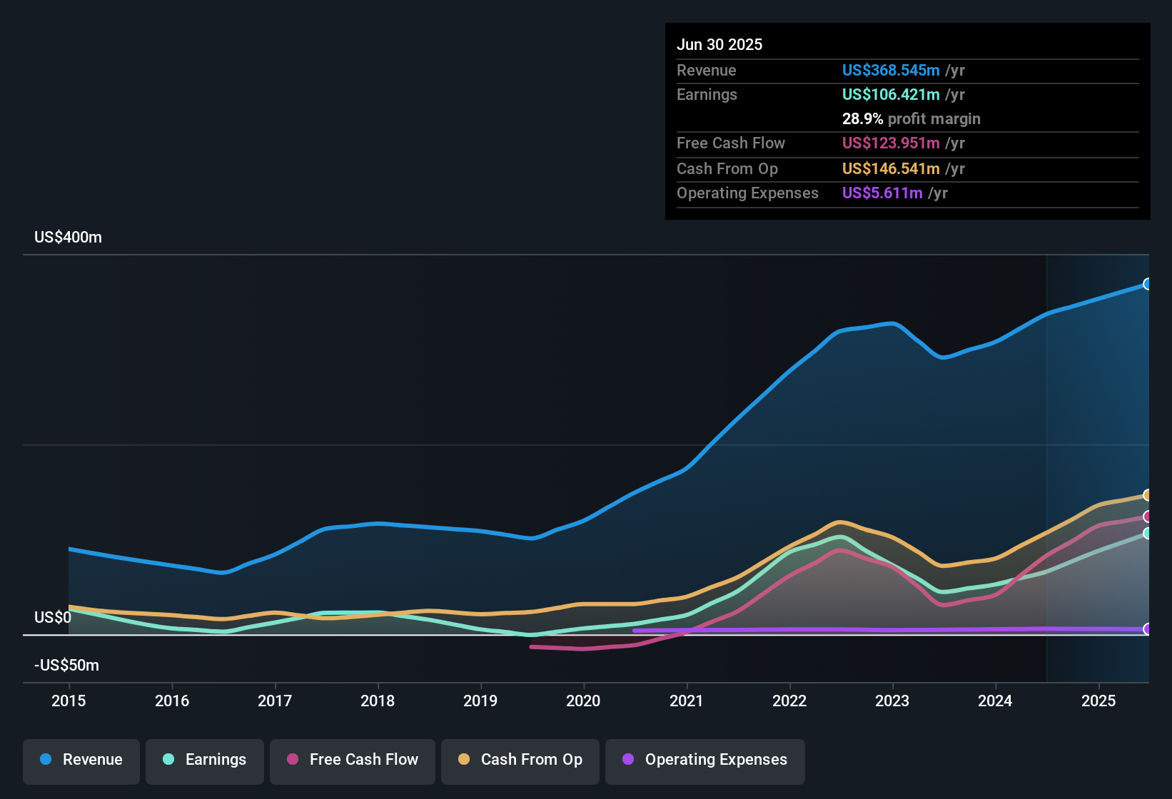This screenshot has width=1172, height=799.
Task: Click the US$368.545m Revenue value link
Action: click(890, 70)
